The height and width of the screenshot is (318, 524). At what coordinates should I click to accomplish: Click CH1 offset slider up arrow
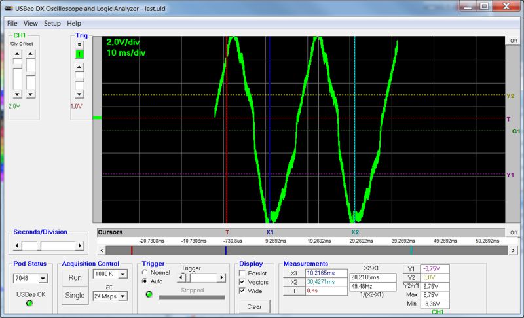pos(31,54)
